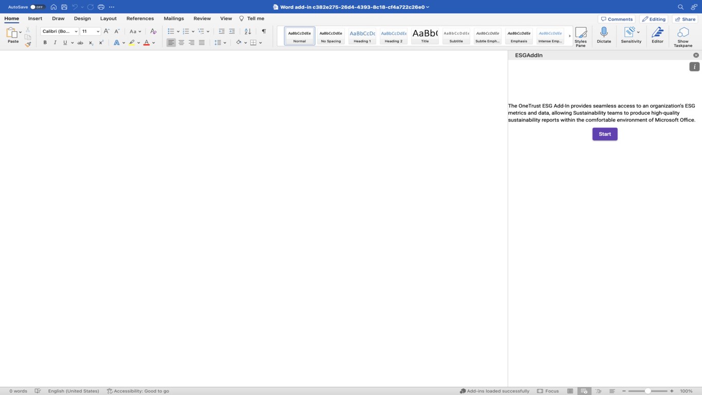Toggle Bold formatting
The image size is (702, 395).
(45, 43)
